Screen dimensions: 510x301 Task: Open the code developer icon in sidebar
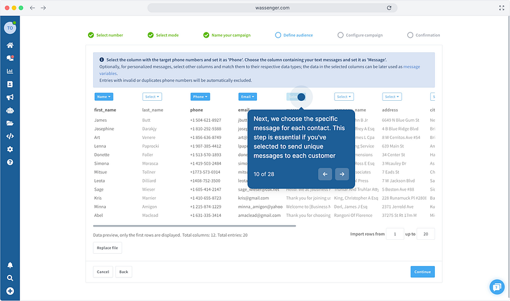[10, 136]
